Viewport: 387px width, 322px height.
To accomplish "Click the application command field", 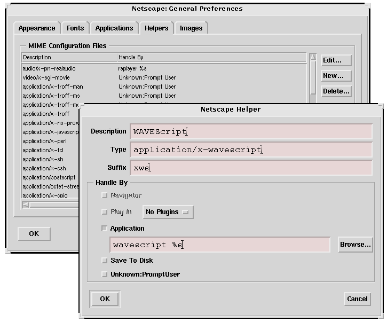I will coord(220,245).
